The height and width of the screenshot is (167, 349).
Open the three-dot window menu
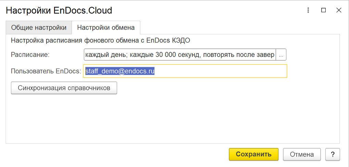tap(308, 10)
